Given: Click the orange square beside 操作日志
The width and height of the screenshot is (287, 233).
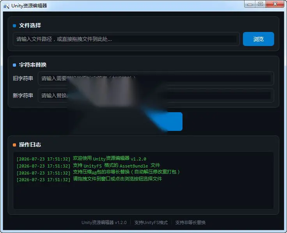Looking at the screenshot, I should [14, 145].
